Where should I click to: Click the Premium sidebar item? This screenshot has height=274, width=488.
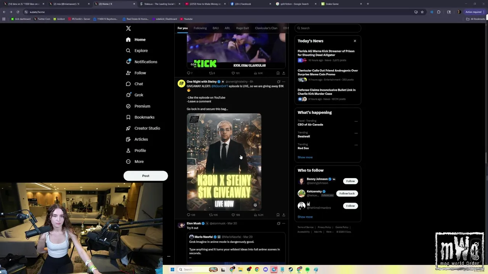(x=138, y=106)
